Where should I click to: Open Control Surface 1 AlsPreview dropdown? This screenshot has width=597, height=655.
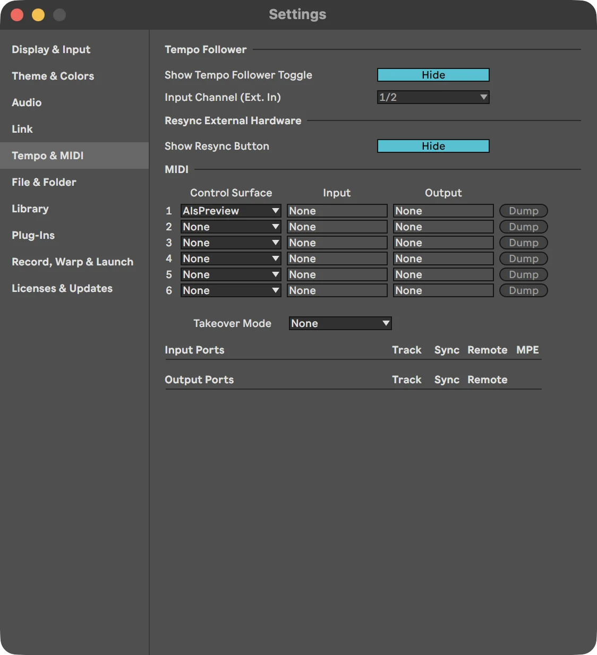coord(231,211)
